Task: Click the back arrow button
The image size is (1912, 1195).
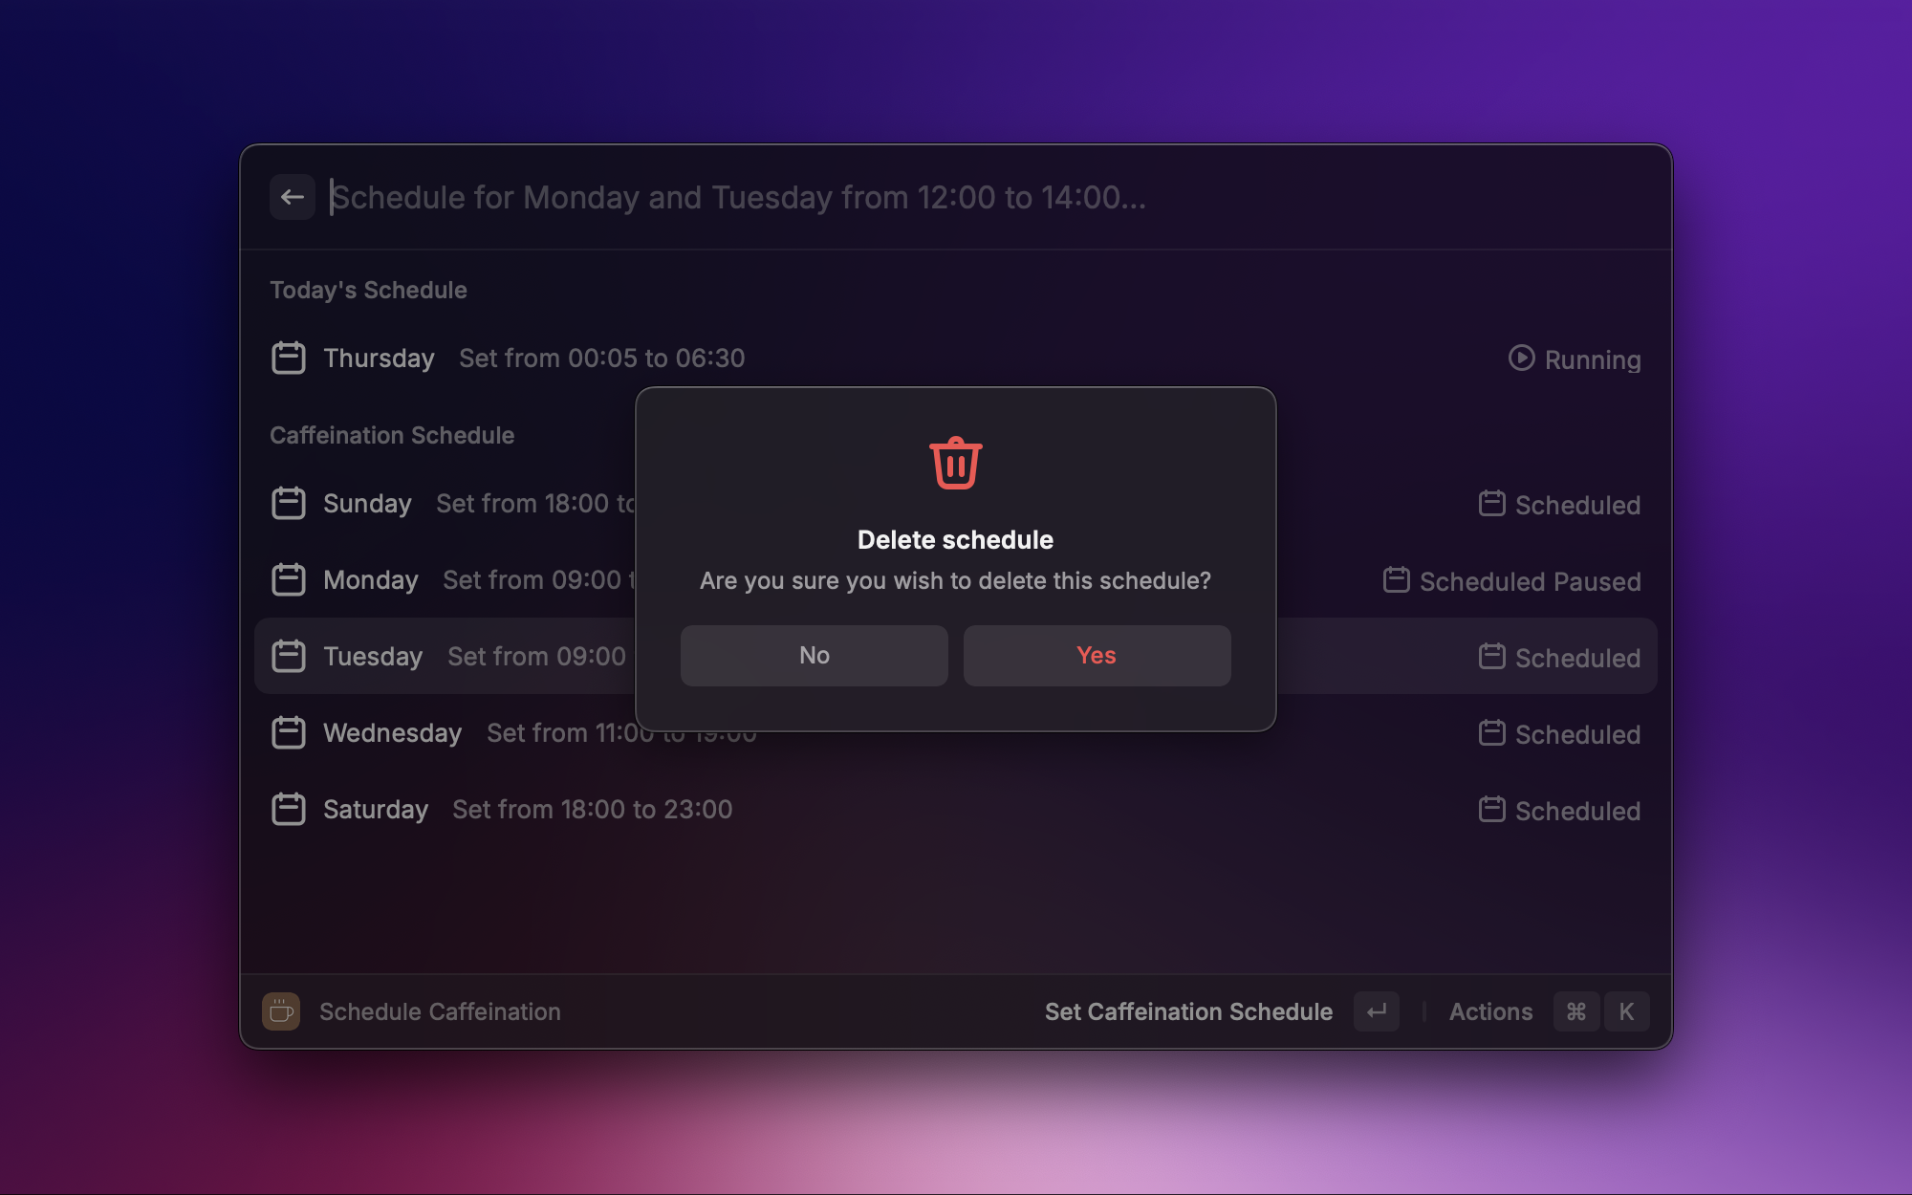Action: pyautogui.click(x=293, y=197)
